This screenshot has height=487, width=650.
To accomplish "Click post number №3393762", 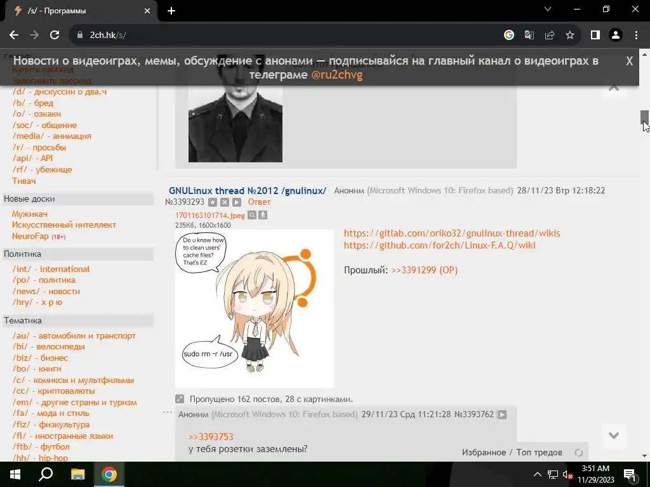I will 474,415.
